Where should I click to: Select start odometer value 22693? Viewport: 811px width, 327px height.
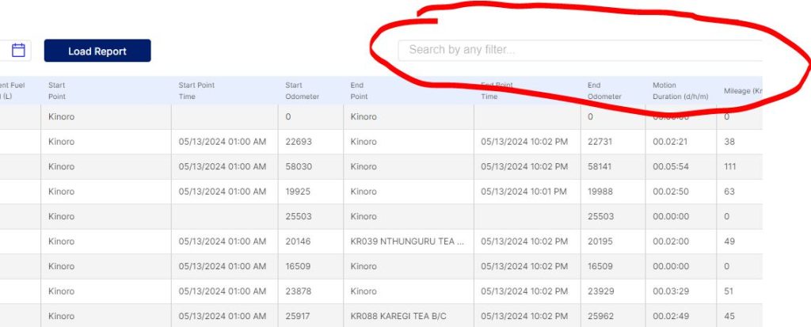(299, 142)
